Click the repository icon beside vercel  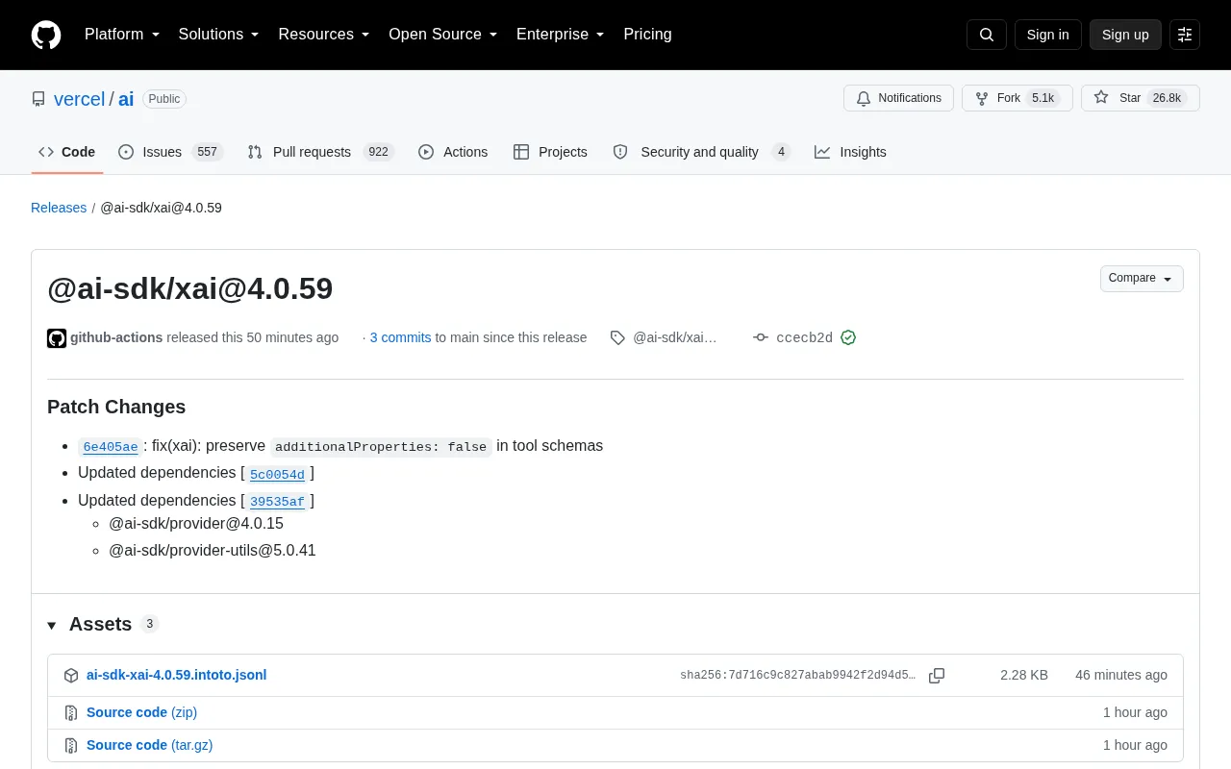tap(38, 99)
